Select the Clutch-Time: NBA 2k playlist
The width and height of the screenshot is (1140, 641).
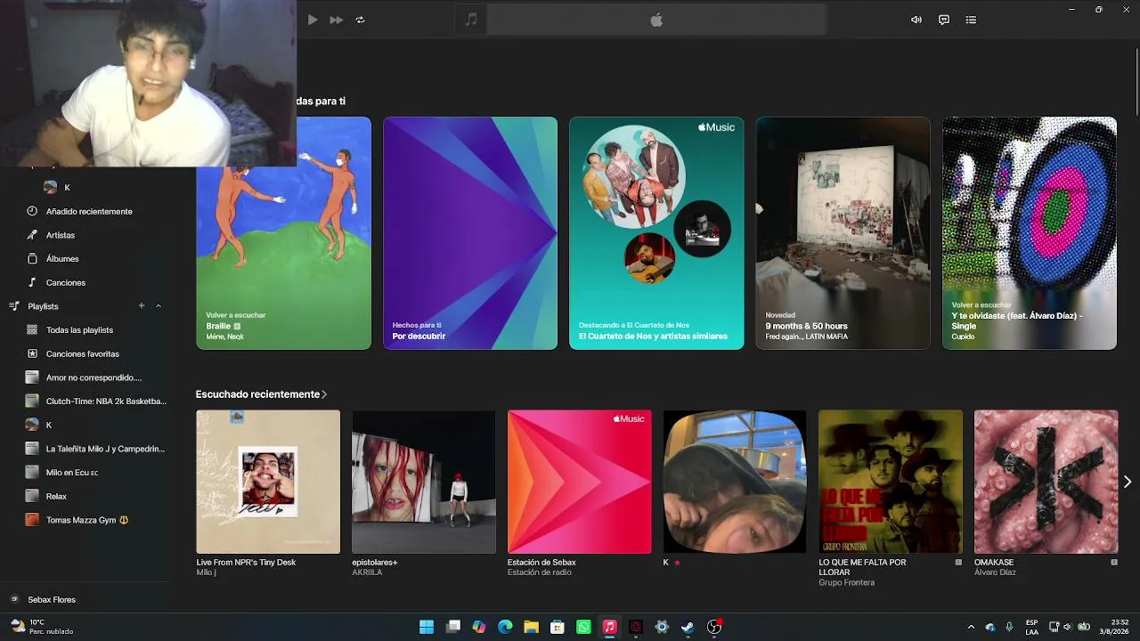pos(106,402)
